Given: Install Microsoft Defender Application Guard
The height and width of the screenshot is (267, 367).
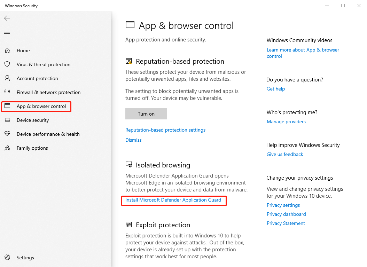Looking at the screenshot, I should coord(173,200).
